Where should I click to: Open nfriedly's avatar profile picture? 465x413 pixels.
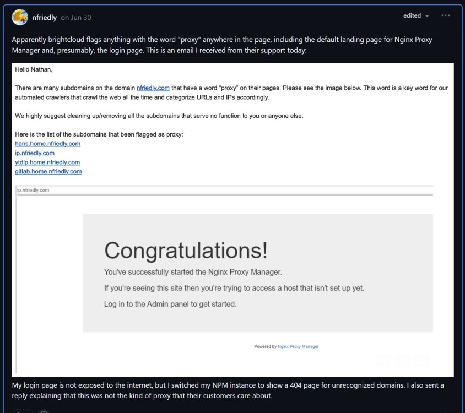pyautogui.click(x=20, y=17)
